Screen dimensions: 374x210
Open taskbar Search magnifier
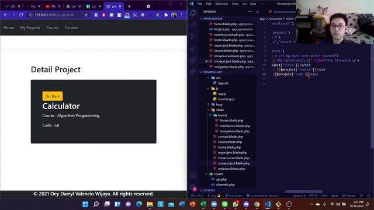pyautogui.click(x=96, y=204)
